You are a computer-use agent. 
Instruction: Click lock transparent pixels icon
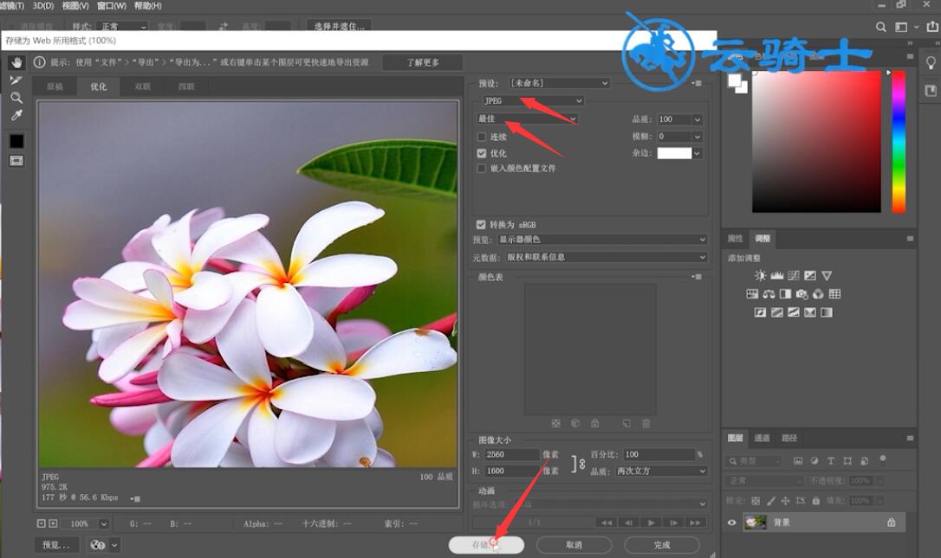(x=756, y=500)
